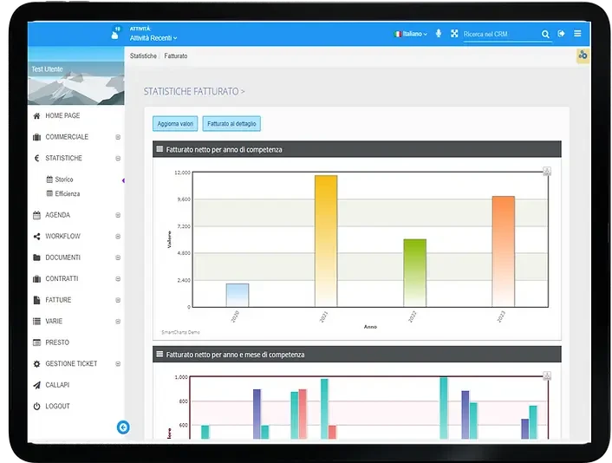Click the FATTURE document icon
Screen dimensions: 612x463
(36, 300)
